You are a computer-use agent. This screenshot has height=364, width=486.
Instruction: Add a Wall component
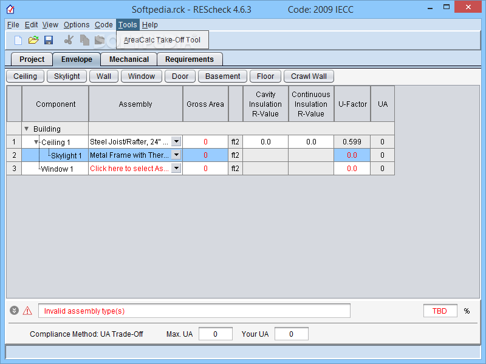tap(103, 76)
